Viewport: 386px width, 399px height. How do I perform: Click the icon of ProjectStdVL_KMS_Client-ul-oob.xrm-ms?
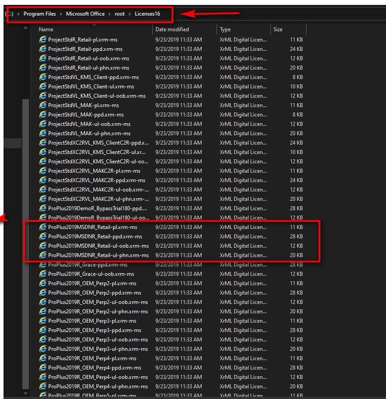tap(43, 96)
